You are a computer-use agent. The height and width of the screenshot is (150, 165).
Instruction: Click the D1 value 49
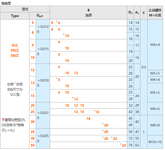(130, 125)
